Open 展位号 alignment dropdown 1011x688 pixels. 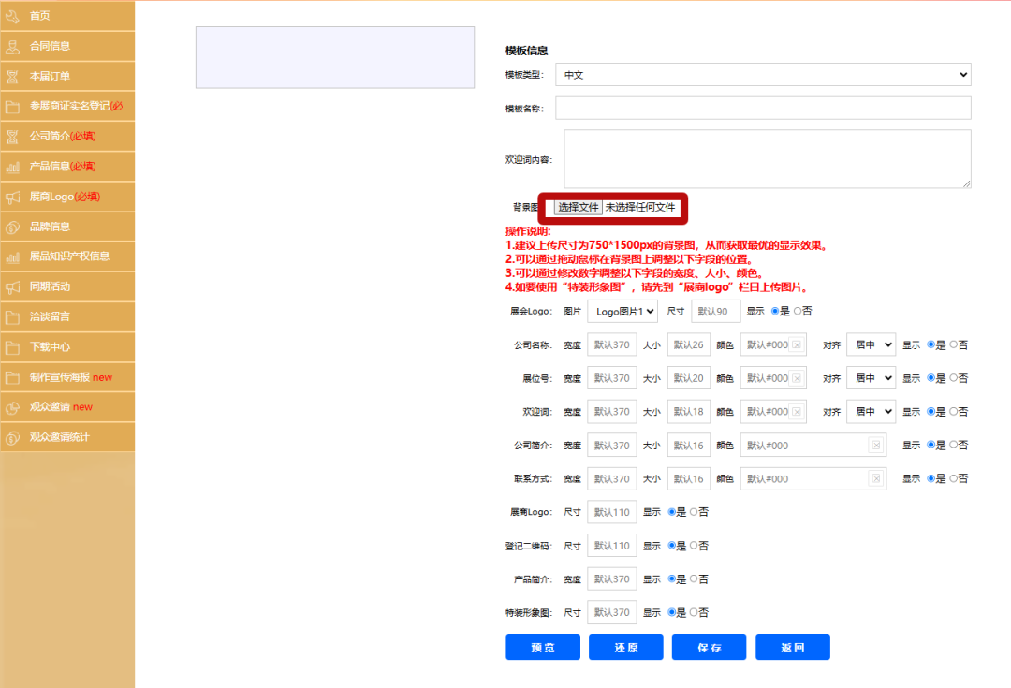(x=872, y=378)
